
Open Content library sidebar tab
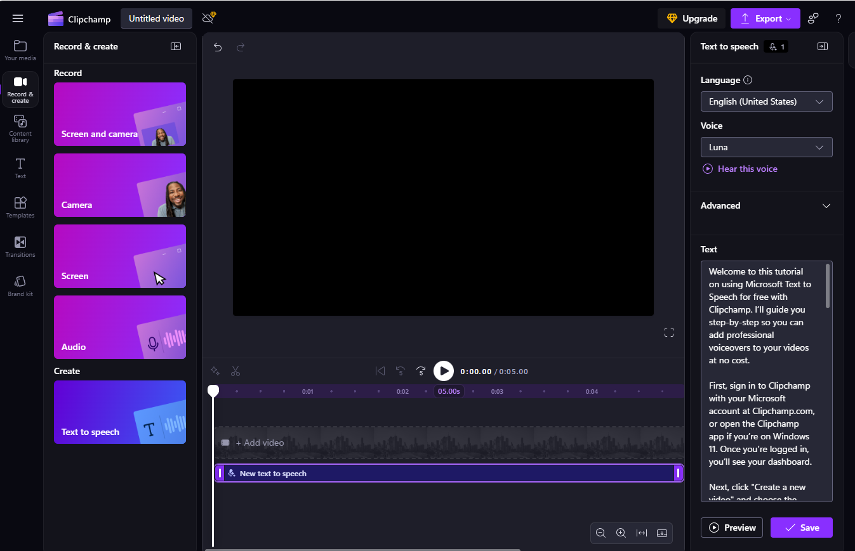(20, 128)
